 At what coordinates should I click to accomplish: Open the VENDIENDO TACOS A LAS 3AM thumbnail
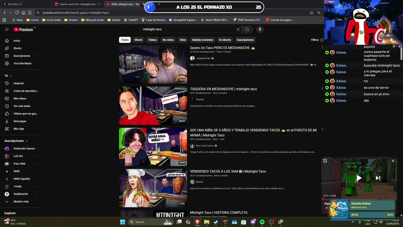[153, 188]
